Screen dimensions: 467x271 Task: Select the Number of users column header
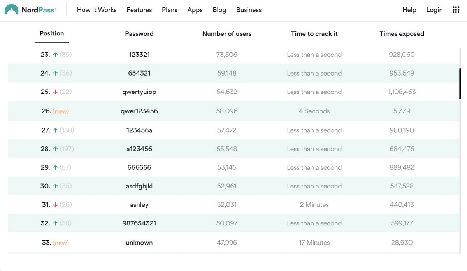[x=227, y=34]
